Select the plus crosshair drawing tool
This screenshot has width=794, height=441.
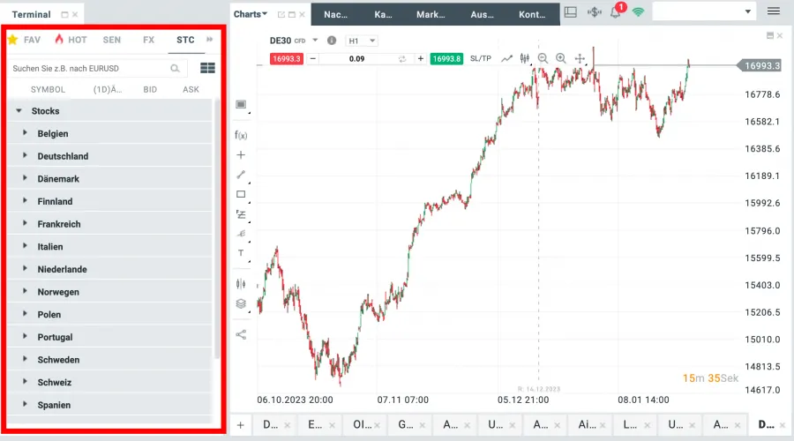(241, 155)
